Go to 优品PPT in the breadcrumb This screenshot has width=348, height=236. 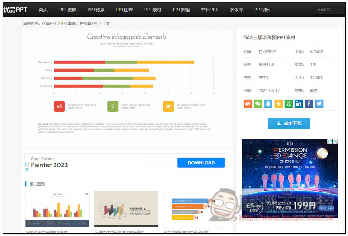(x=49, y=23)
